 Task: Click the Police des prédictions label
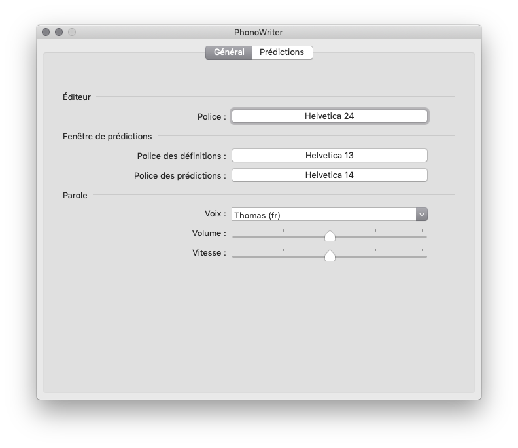point(180,175)
